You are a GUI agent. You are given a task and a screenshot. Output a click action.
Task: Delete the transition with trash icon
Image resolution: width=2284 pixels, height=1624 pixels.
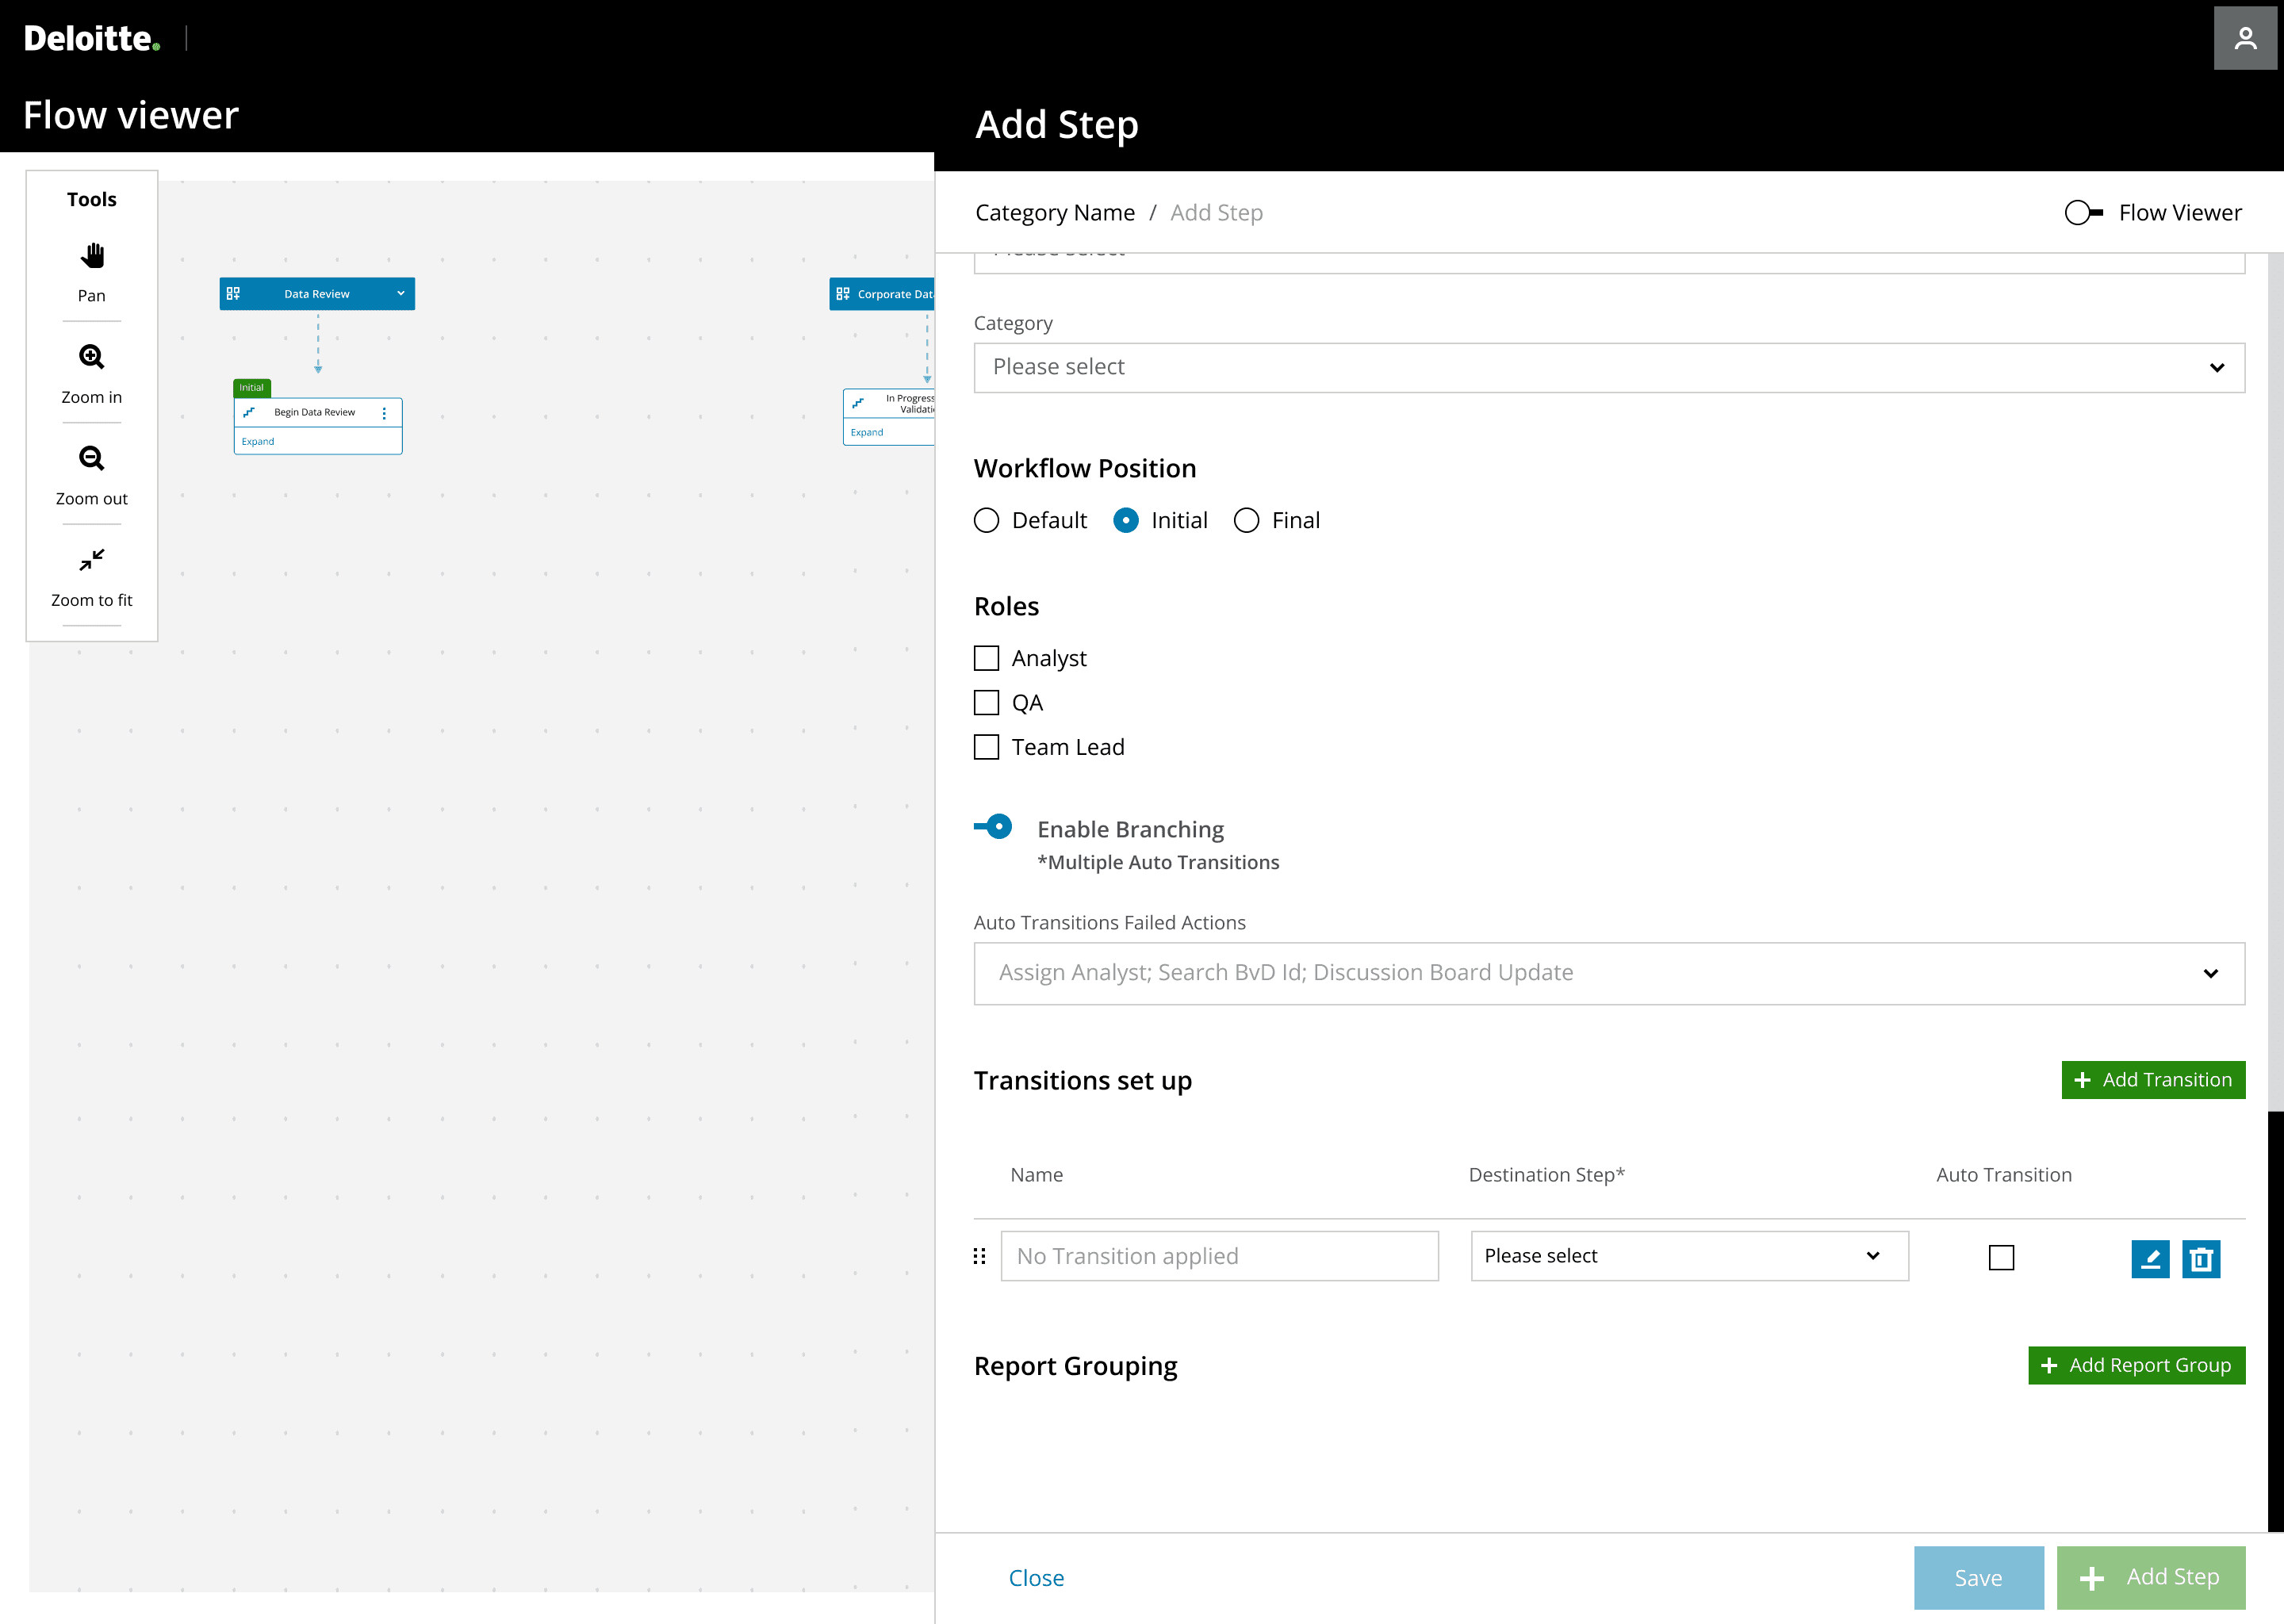2201,1258
